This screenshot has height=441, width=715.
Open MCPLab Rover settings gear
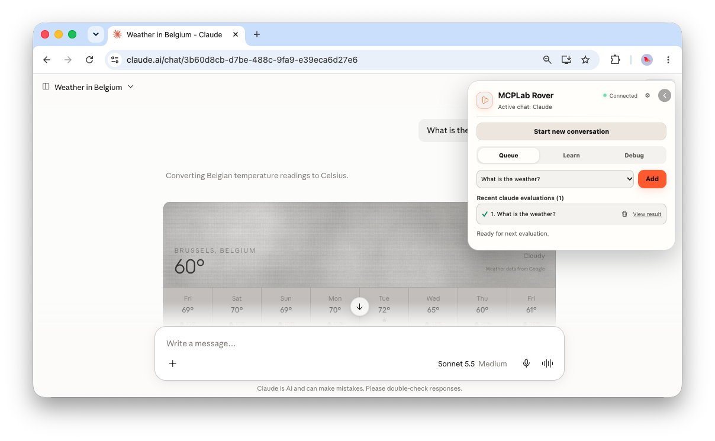648,95
